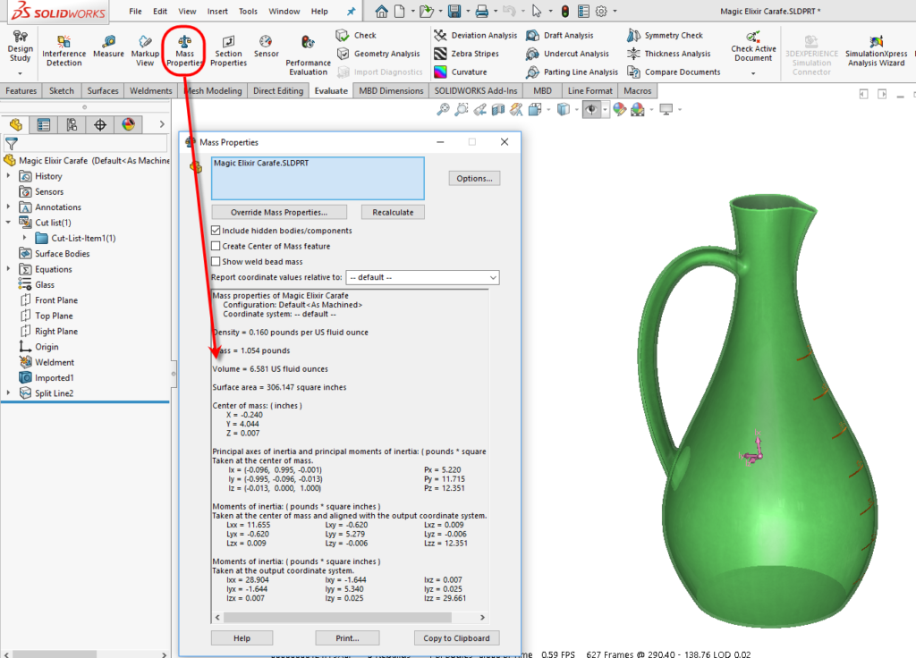Toggle Zebra Stripes display
The height and width of the screenshot is (658, 916).
[x=467, y=54]
